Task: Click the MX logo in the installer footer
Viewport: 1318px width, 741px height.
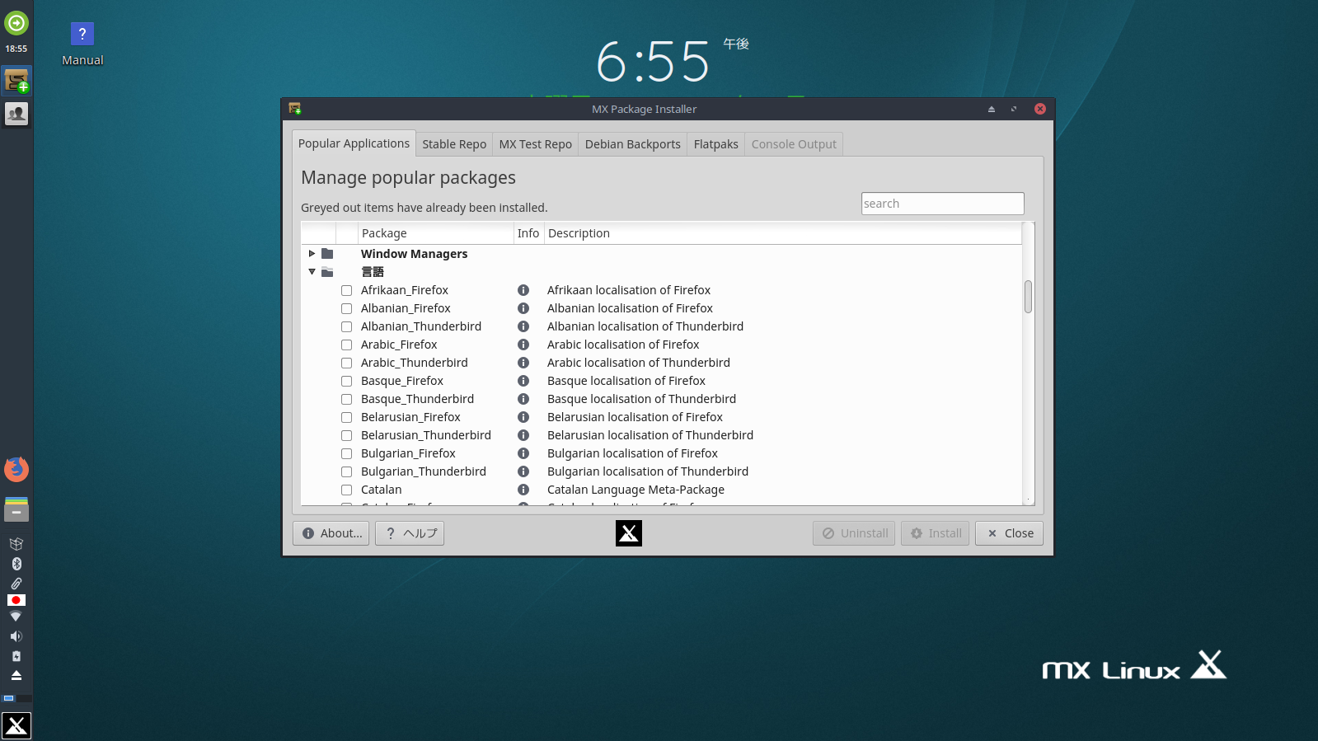Action: 629,533
